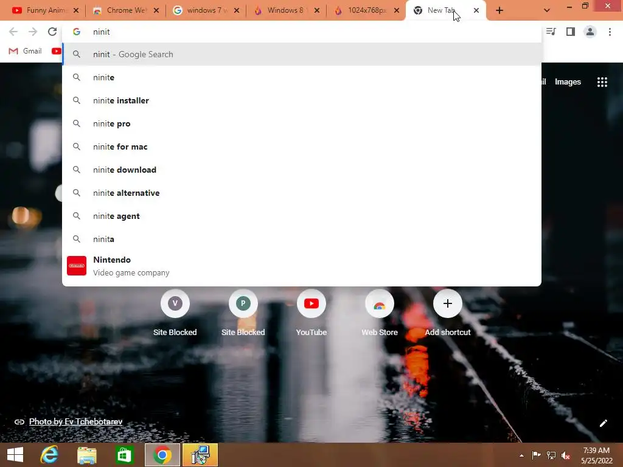Screen dimensions: 623x467
Task: Go forward with the forward arrow
Action: (x=33, y=32)
